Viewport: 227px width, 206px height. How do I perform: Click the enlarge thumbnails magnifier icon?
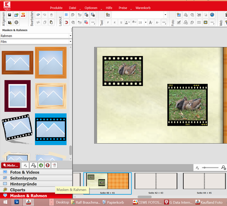pos(33,165)
